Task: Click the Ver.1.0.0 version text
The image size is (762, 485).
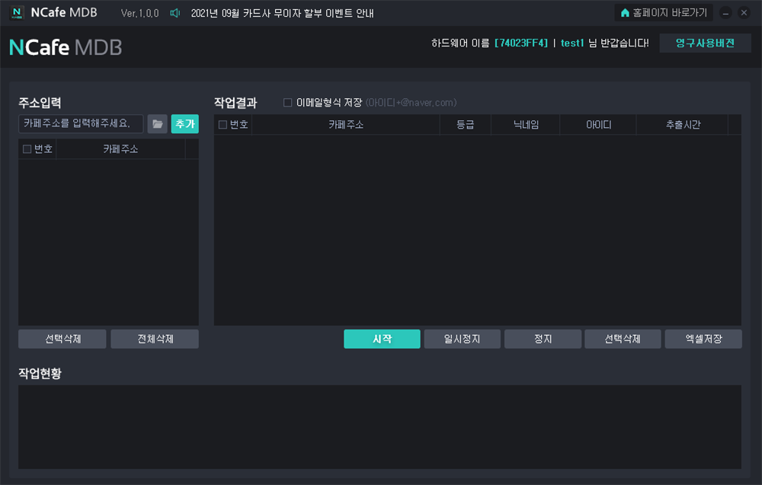Action: click(140, 13)
